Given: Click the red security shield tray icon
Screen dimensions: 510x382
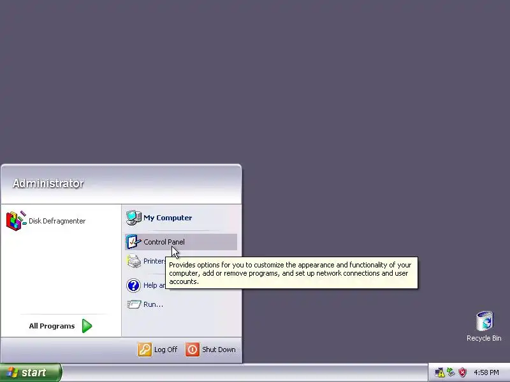Looking at the screenshot, I should click(x=462, y=372).
